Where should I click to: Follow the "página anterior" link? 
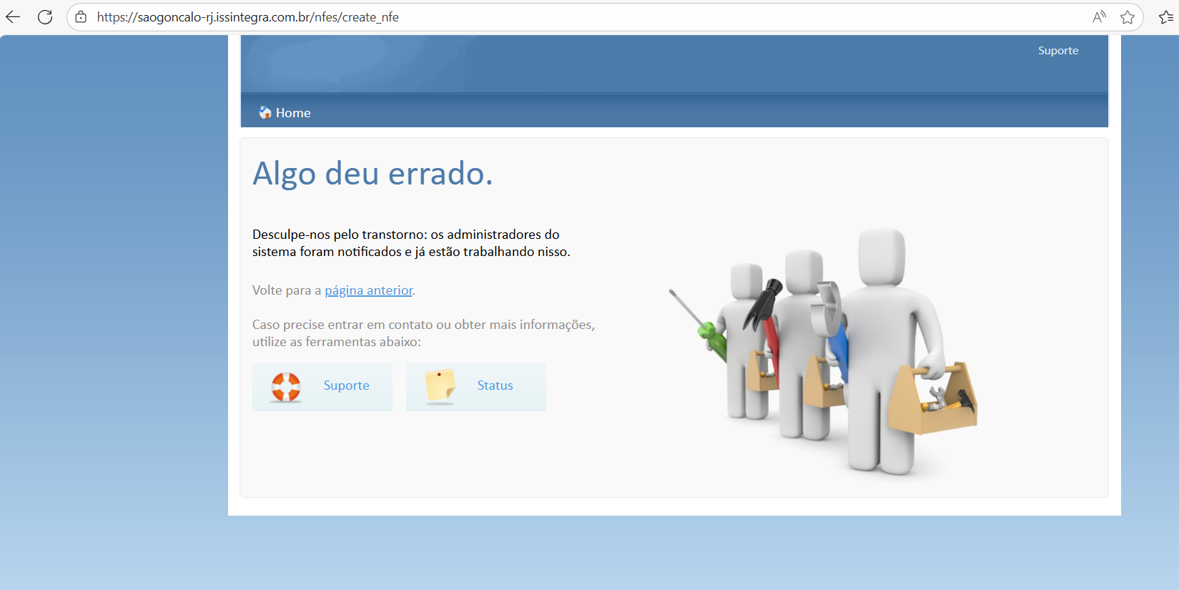[x=368, y=290]
